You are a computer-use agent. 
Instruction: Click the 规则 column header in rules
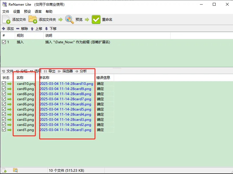point(20,35)
